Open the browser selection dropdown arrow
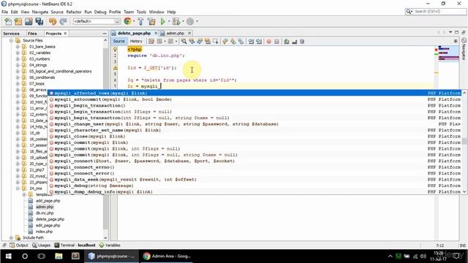 click(134, 21)
